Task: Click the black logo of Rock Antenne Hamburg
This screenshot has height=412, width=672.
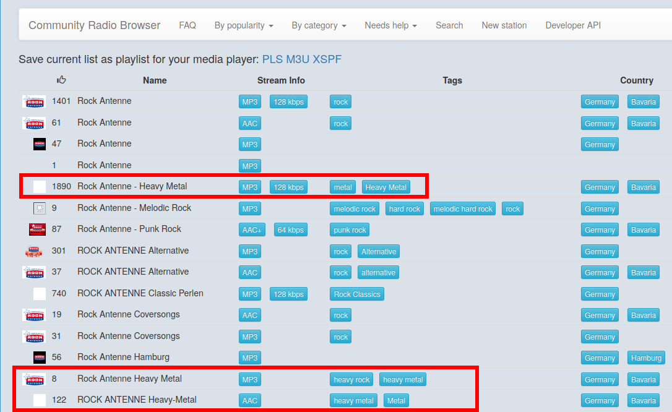Action: coord(40,358)
